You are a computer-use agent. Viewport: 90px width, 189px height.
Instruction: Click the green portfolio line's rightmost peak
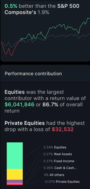tap(87, 18)
